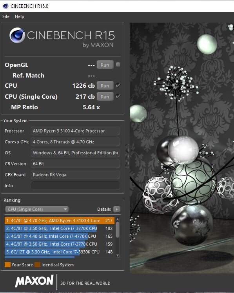Click into the Info text field
This screenshot has height=293, width=234.
pos(75,186)
